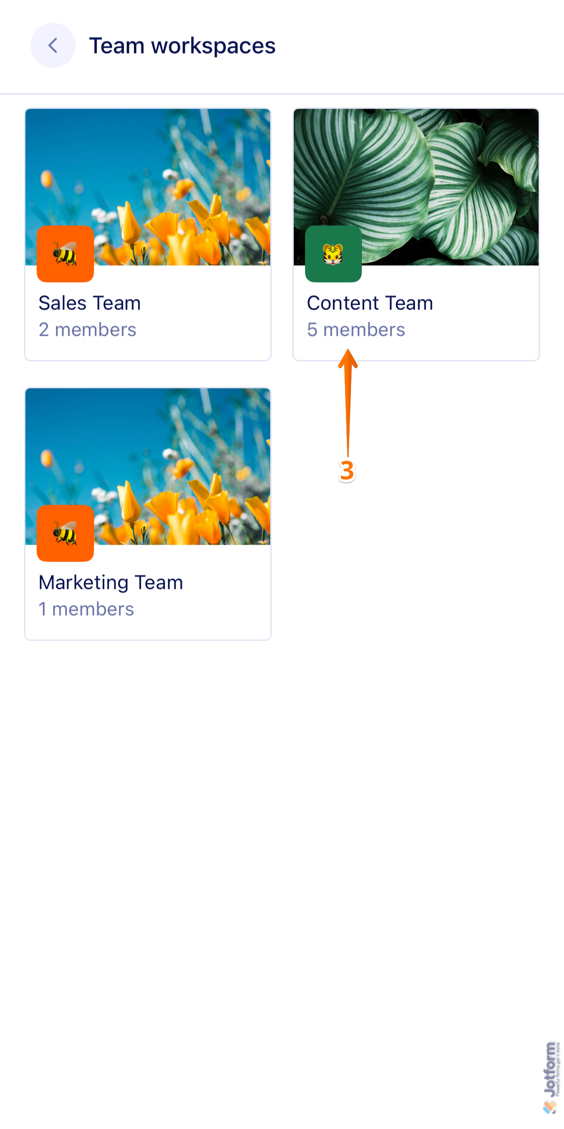The image size is (564, 1129).
Task: Open the Sales Team workspace
Action: [x=148, y=303]
